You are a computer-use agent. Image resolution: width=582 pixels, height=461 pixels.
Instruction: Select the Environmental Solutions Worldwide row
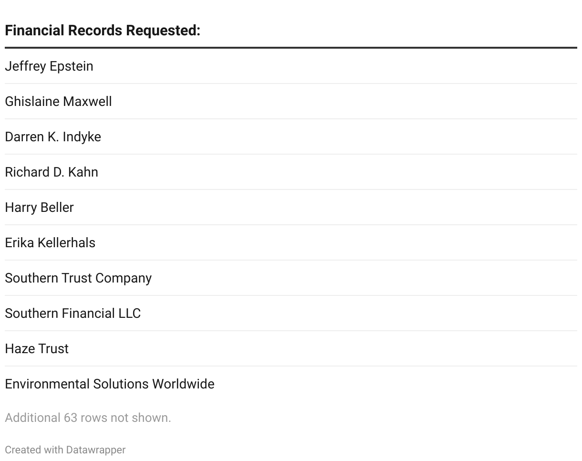click(110, 384)
